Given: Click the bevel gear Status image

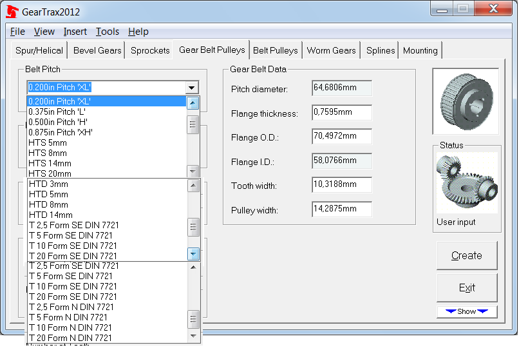Looking at the screenshot, I should point(467,182).
